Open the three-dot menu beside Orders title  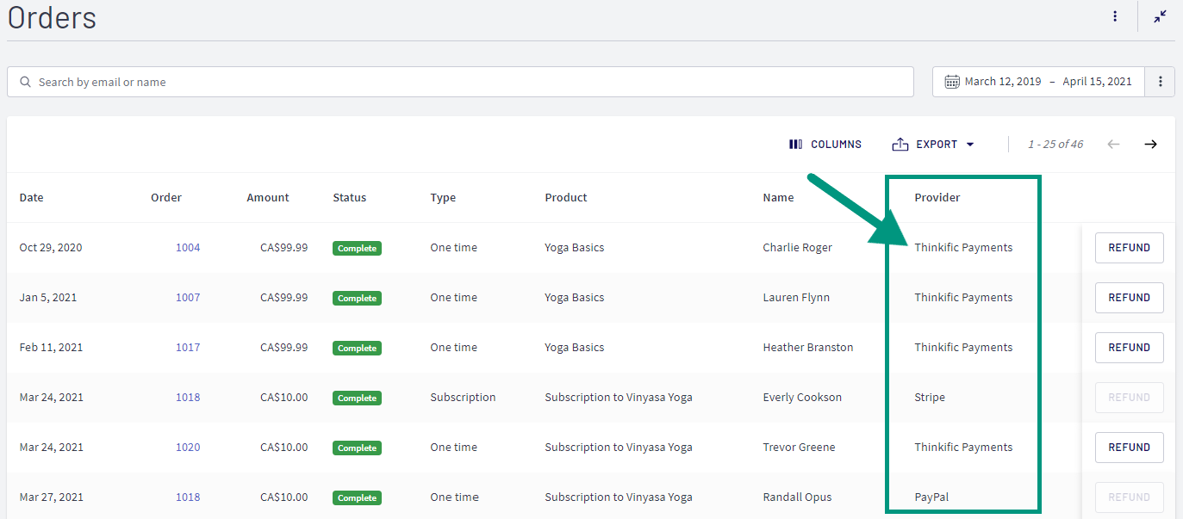(1115, 16)
